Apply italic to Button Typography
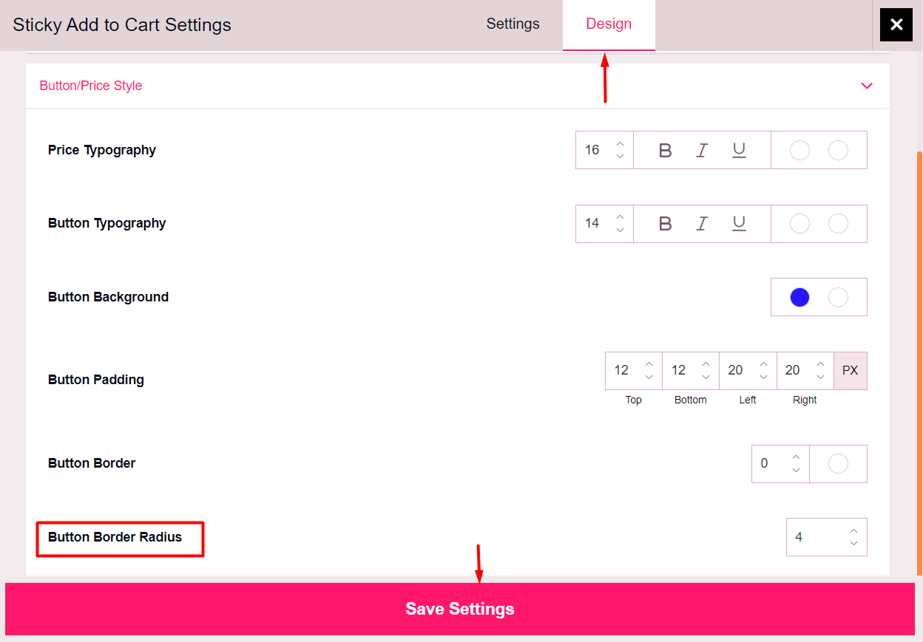The width and height of the screenshot is (923, 642). pos(701,223)
